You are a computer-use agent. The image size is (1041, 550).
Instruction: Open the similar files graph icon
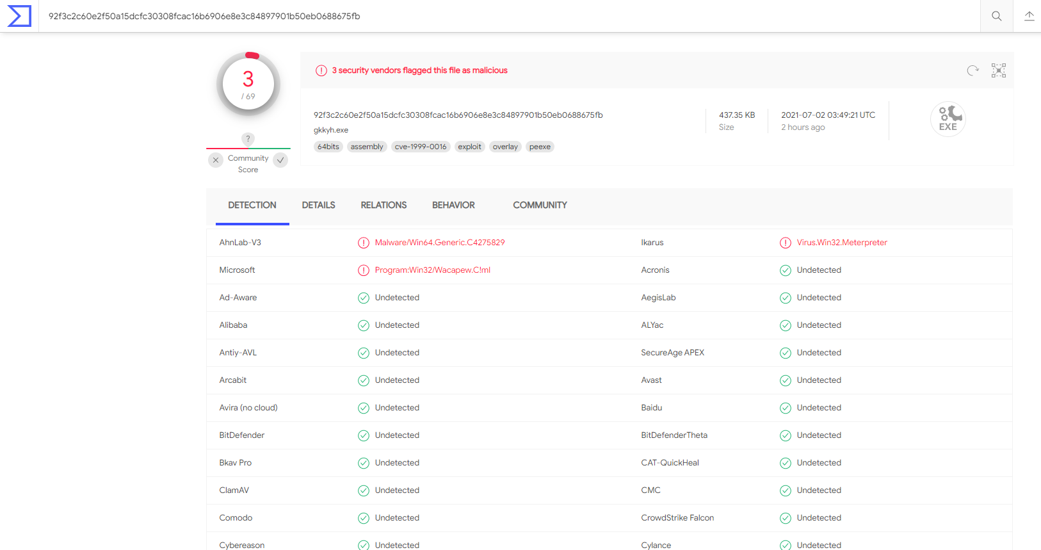(x=998, y=70)
